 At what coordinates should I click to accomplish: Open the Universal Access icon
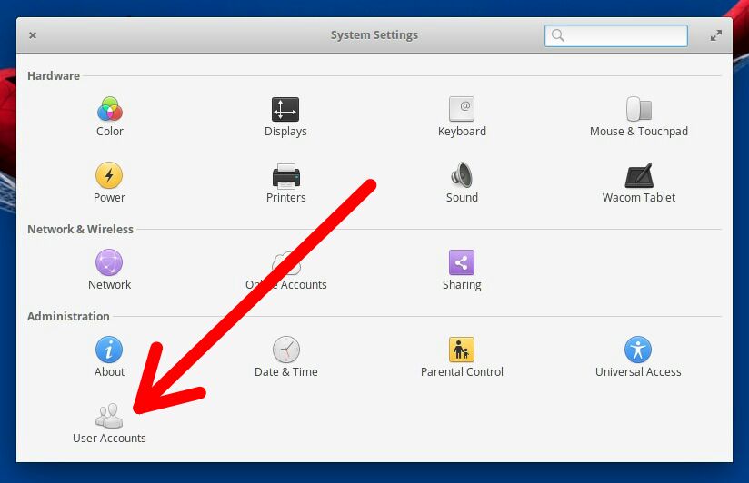tap(638, 350)
